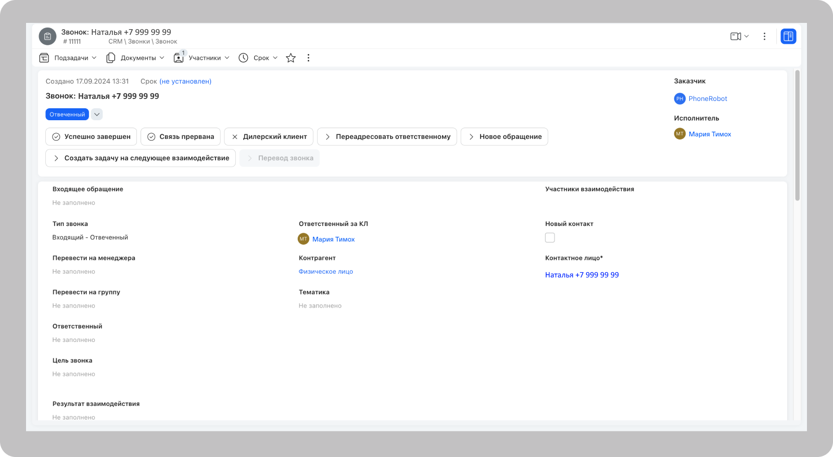Click Перевести на менеджера empty field
The image size is (833, 457).
point(73,272)
